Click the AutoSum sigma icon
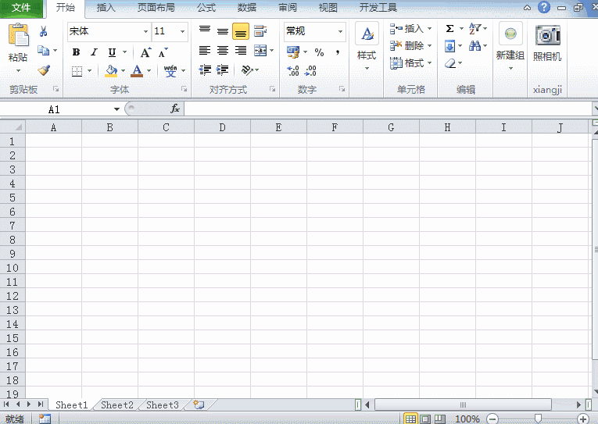The image size is (598, 424). point(450,29)
